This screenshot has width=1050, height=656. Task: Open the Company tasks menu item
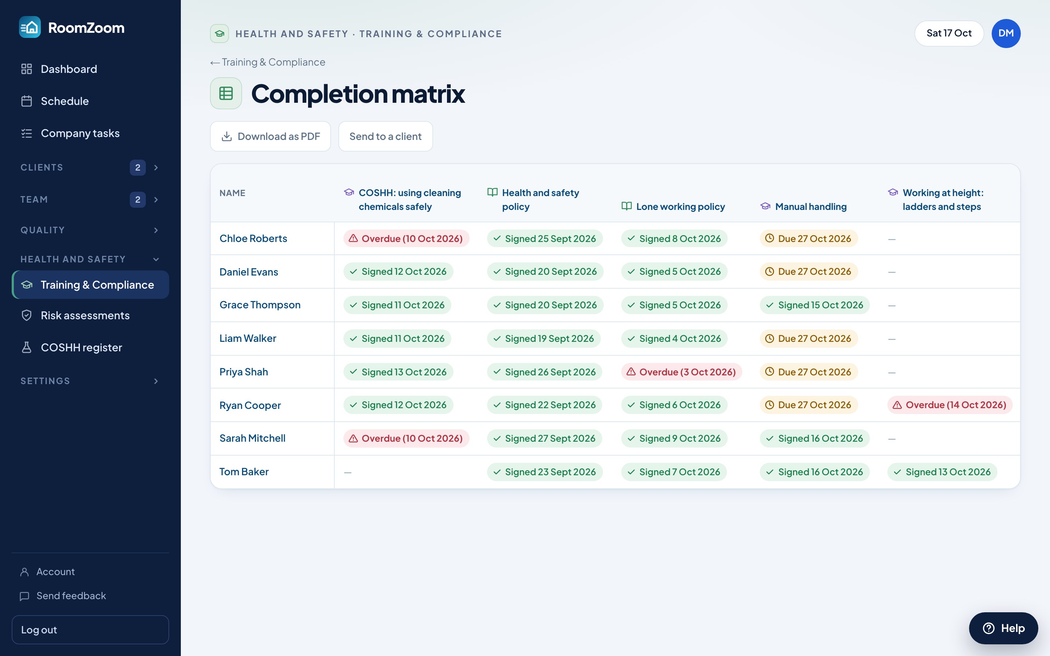coord(90,133)
